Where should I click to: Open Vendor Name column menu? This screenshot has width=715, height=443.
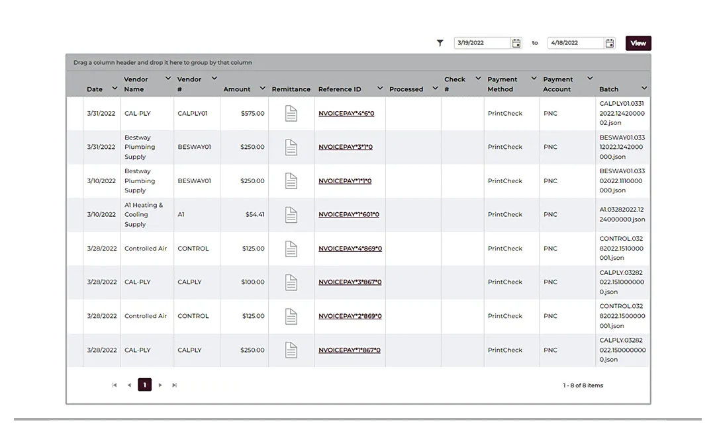(x=167, y=78)
